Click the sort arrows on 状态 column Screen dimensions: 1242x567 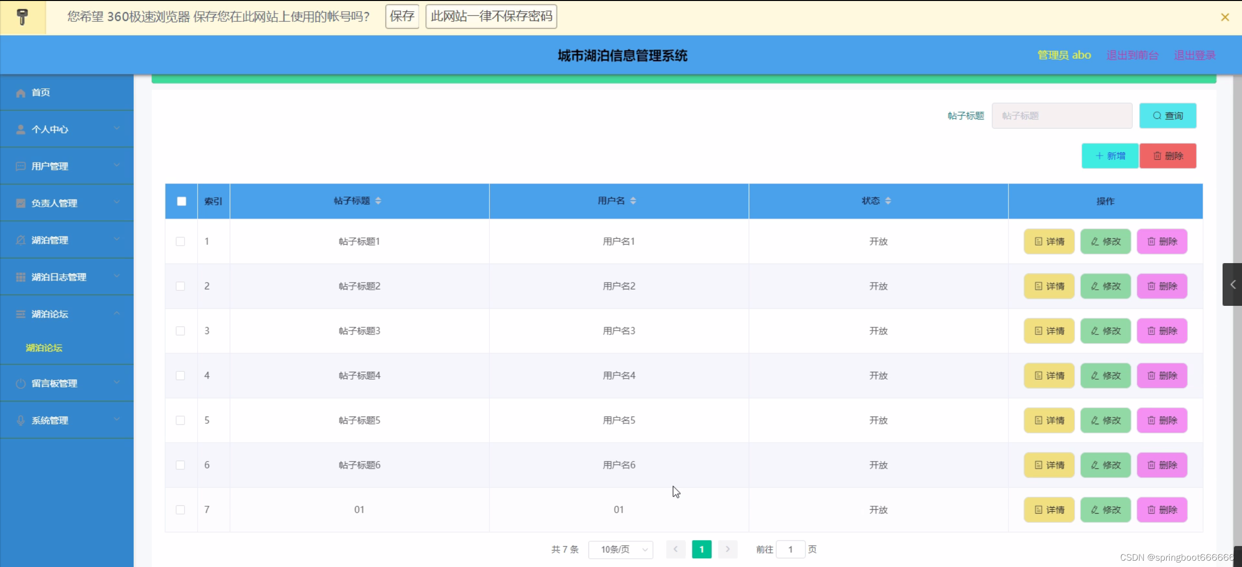coord(888,201)
